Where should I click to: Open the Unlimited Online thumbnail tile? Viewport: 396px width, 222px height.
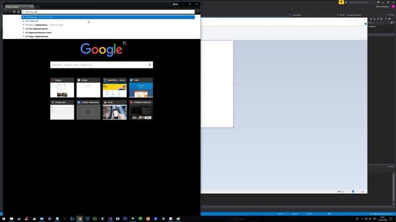click(141, 110)
